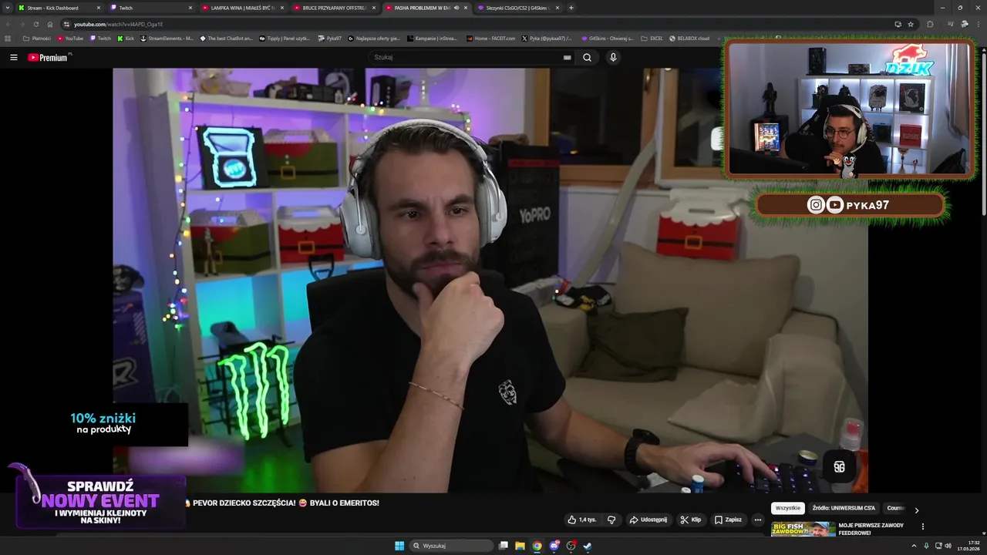Screen dimensions: 987x555
Task: Show hidden system tray icons
Action: [914, 546]
